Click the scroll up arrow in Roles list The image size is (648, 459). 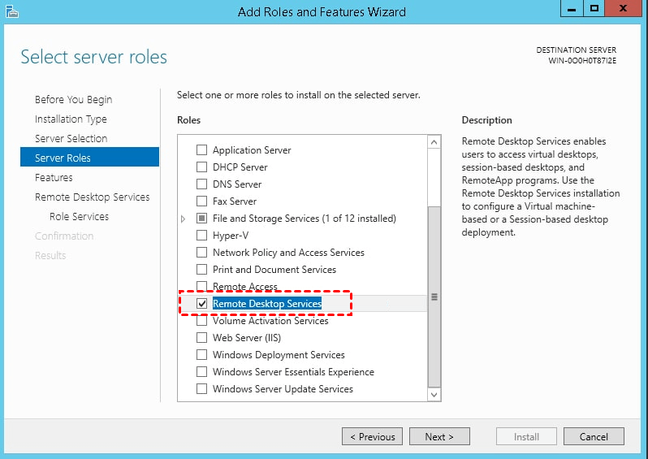[x=434, y=143]
